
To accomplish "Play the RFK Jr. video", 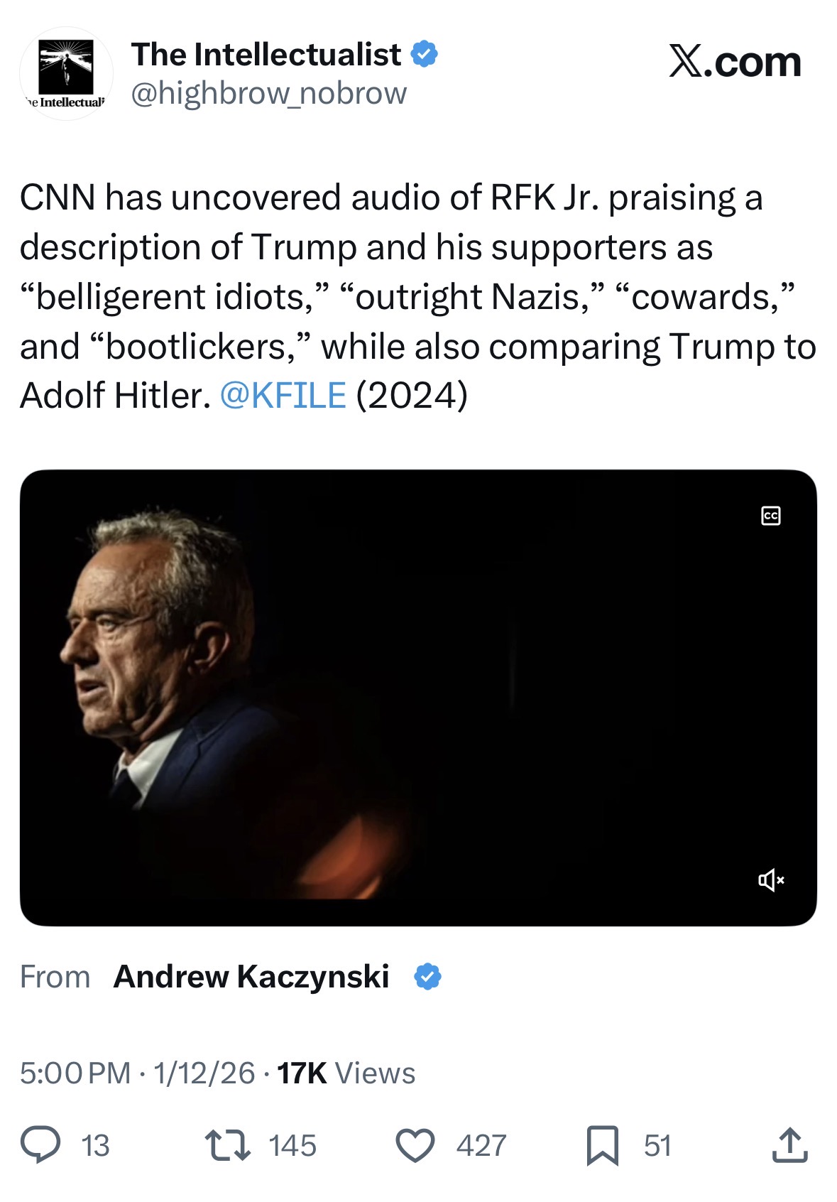I will click(x=418, y=698).
